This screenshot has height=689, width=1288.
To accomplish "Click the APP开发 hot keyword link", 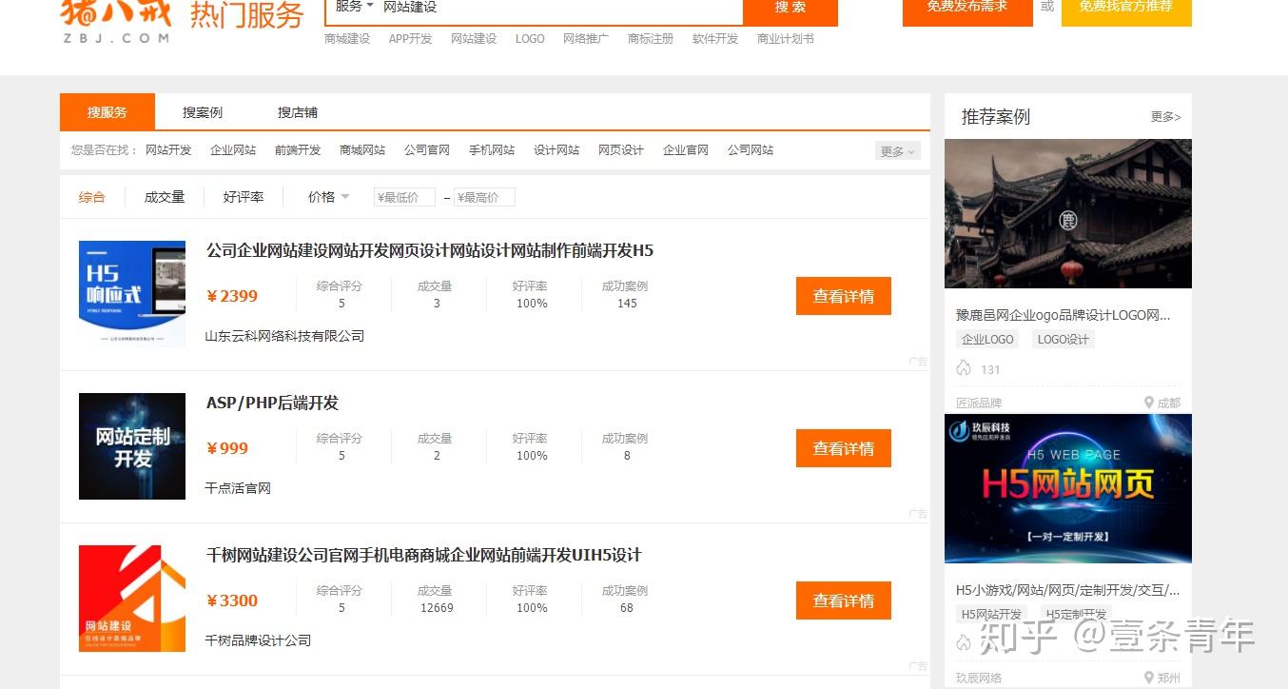I will pos(410,39).
